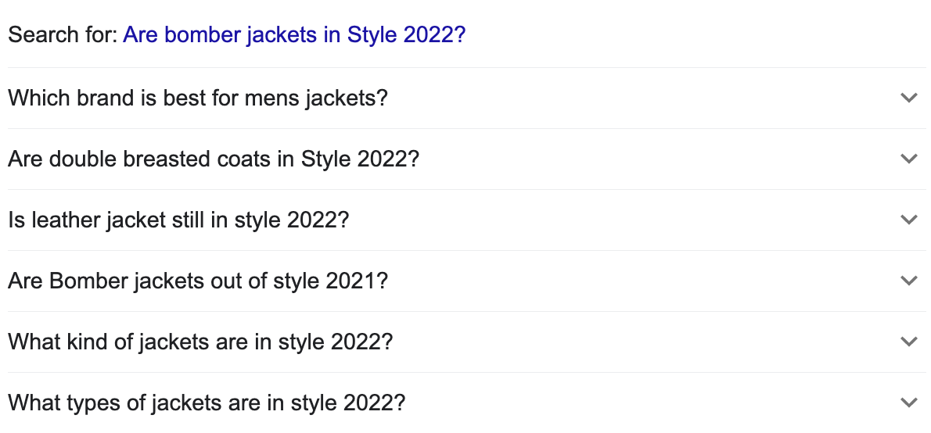Click empty space in mens jackets brand row
The height and width of the screenshot is (433, 931).
[626, 98]
